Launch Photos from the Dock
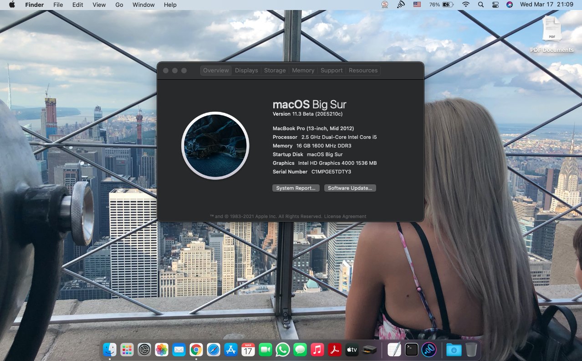Viewport: 582px width, 361px height. tap(162, 350)
